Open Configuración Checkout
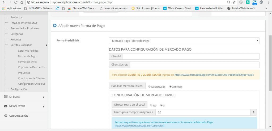272x131 pixels. coord(31,84)
